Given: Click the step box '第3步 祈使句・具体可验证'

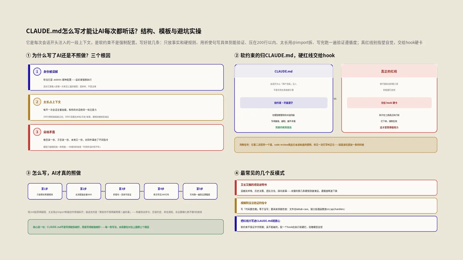Looking at the screenshot, I should point(122,191).
